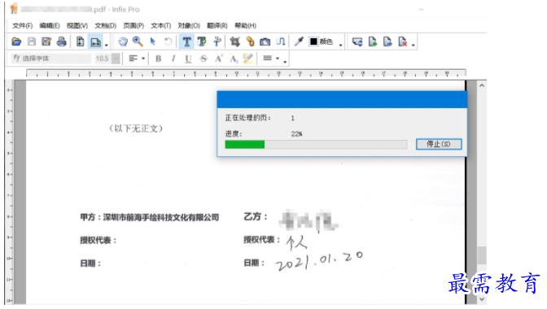This screenshot has height=309, width=547.
Task: Select the Crop tool icon
Action: click(234, 41)
